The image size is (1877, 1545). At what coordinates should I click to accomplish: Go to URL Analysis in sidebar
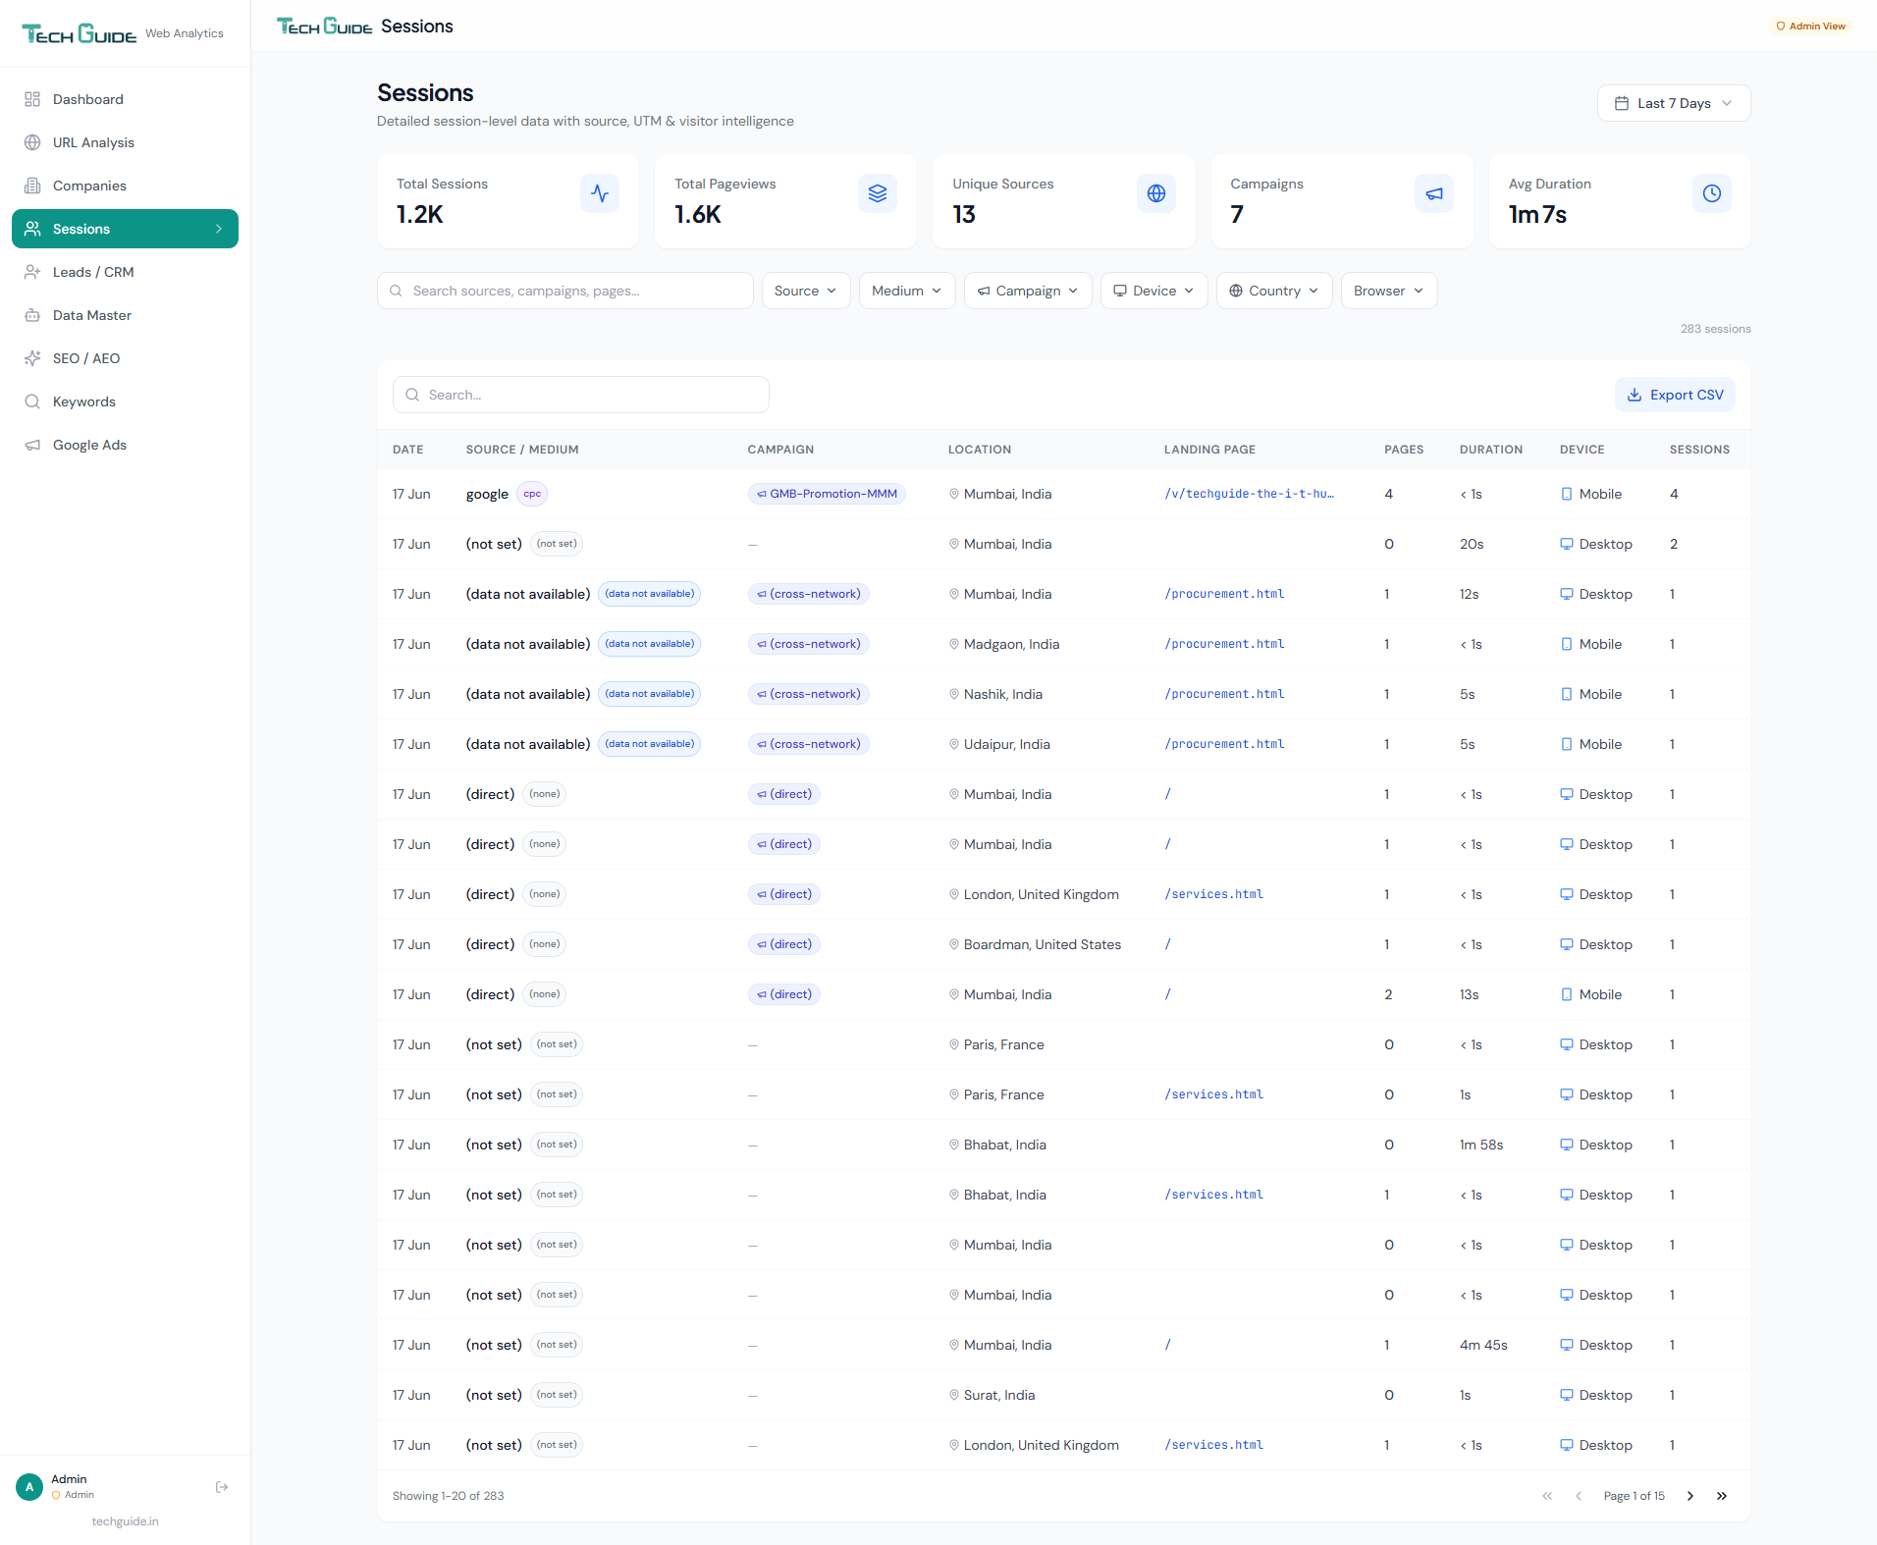click(125, 142)
